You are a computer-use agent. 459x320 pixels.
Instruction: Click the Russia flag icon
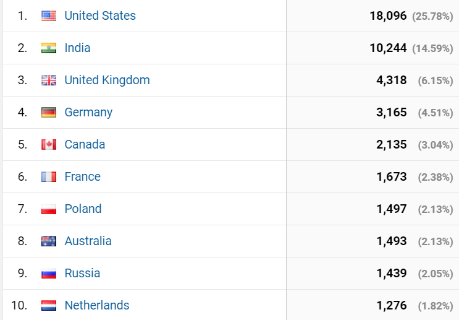click(49, 274)
